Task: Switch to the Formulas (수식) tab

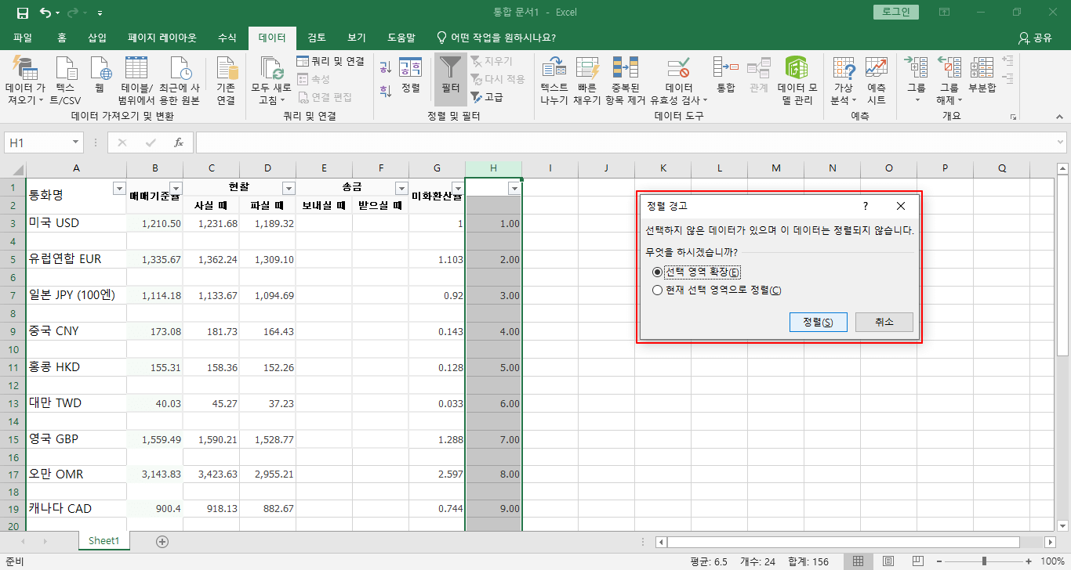Action: (227, 38)
